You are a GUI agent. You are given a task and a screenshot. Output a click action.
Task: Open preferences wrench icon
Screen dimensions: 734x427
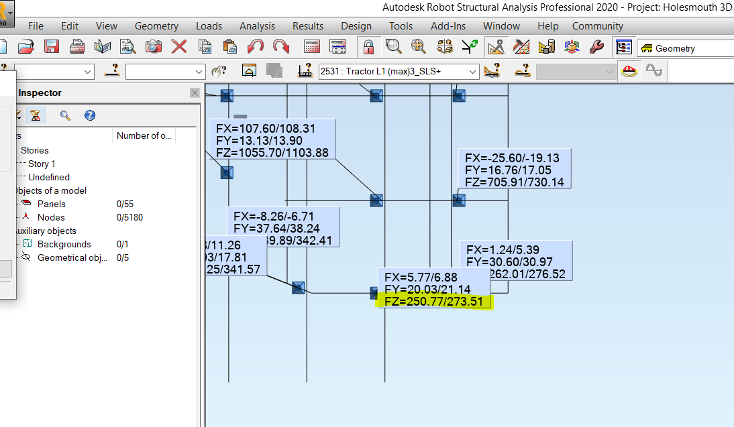click(x=597, y=47)
